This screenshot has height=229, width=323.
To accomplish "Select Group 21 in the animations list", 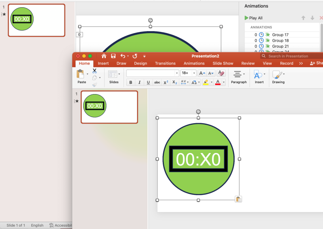I will coord(282,46).
